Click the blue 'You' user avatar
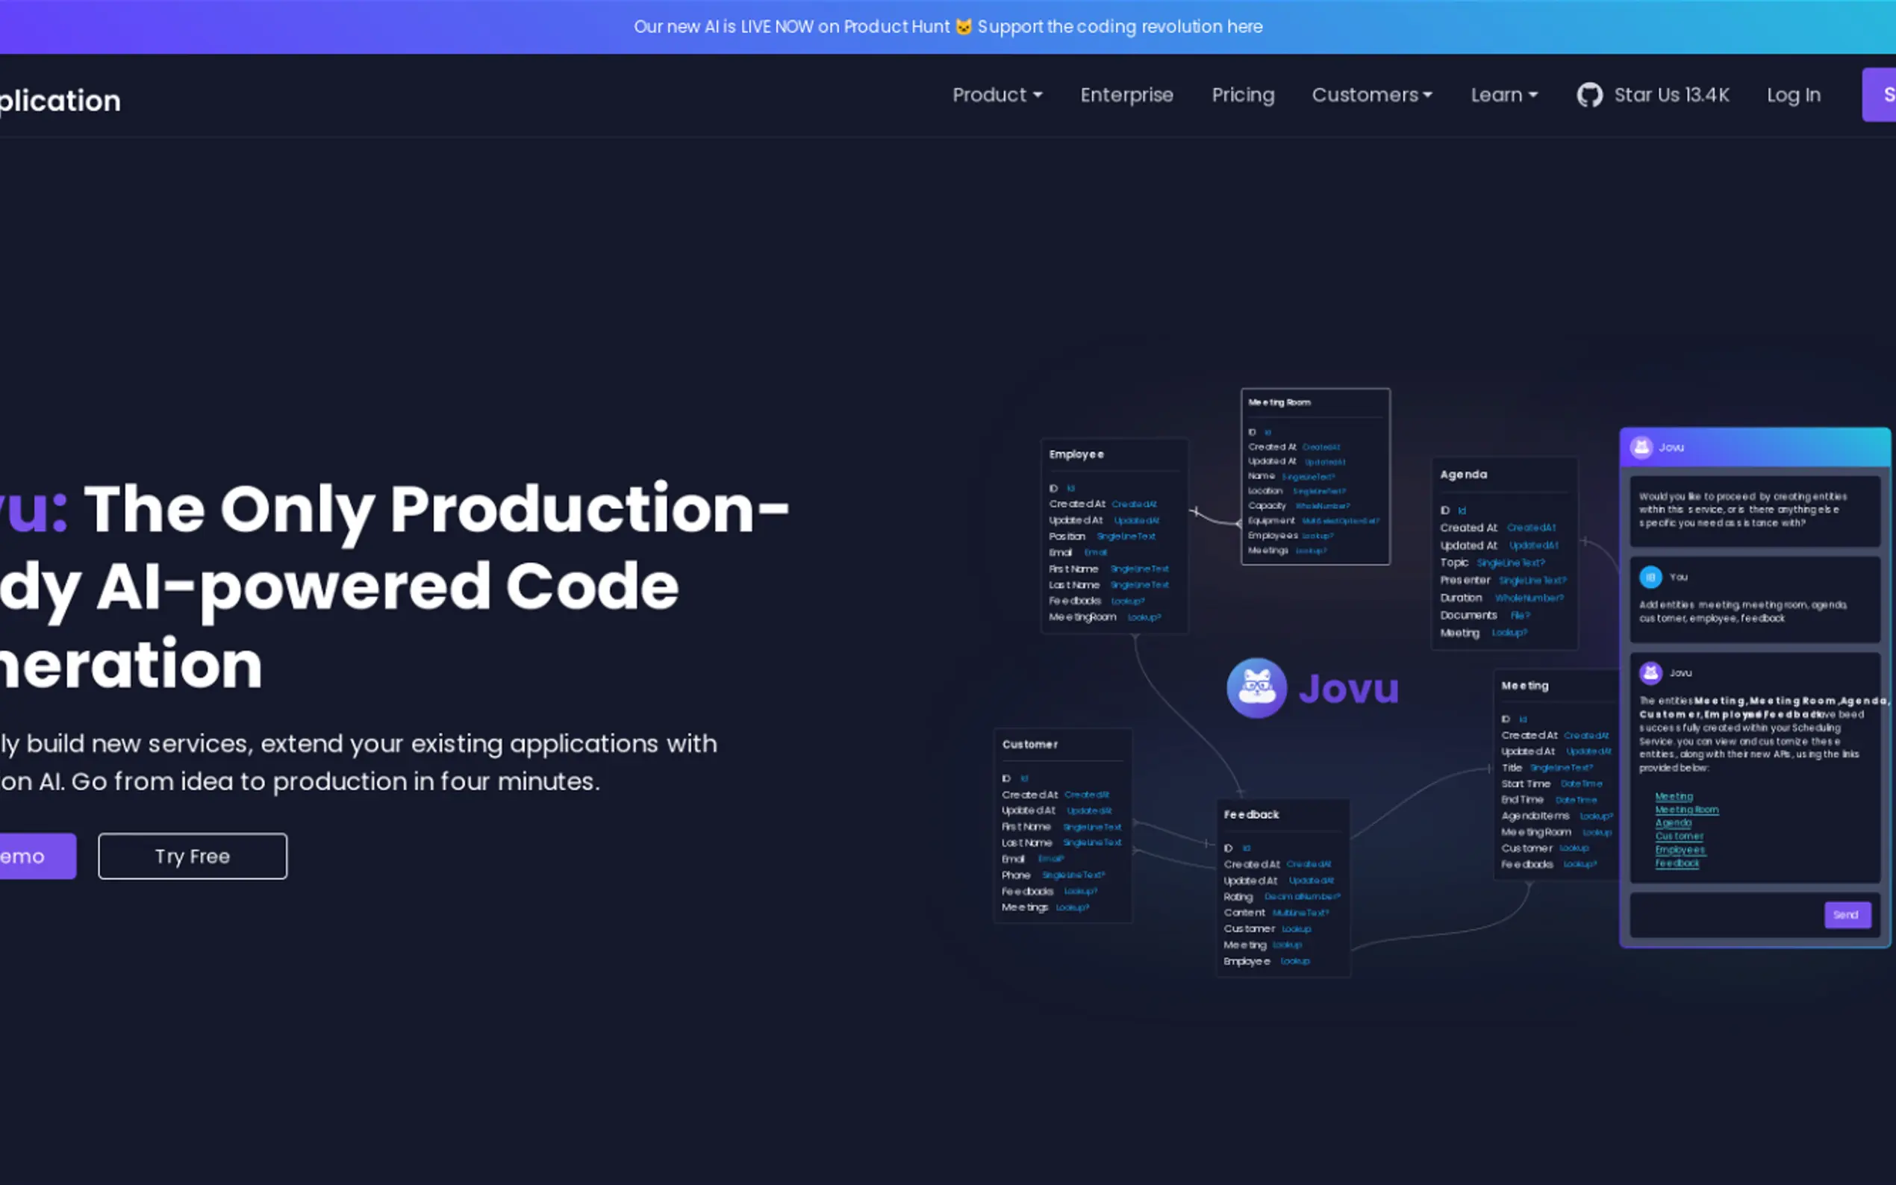 point(1650,577)
